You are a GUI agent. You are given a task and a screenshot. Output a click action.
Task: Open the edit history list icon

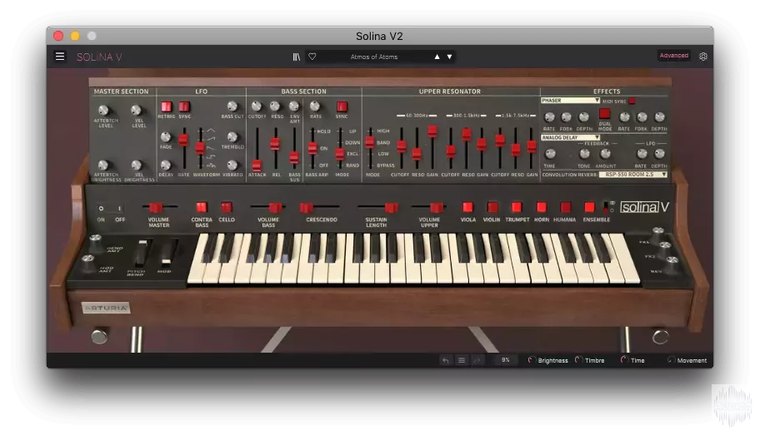[x=462, y=360]
